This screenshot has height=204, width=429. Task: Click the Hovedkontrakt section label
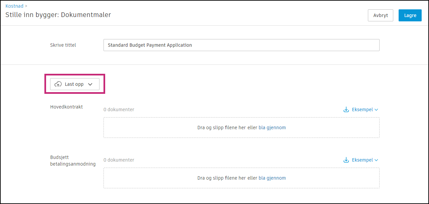point(66,107)
